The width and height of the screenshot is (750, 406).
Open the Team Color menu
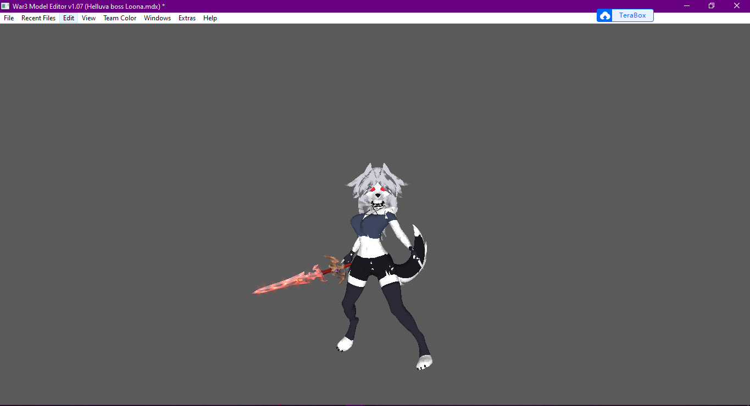point(120,18)
